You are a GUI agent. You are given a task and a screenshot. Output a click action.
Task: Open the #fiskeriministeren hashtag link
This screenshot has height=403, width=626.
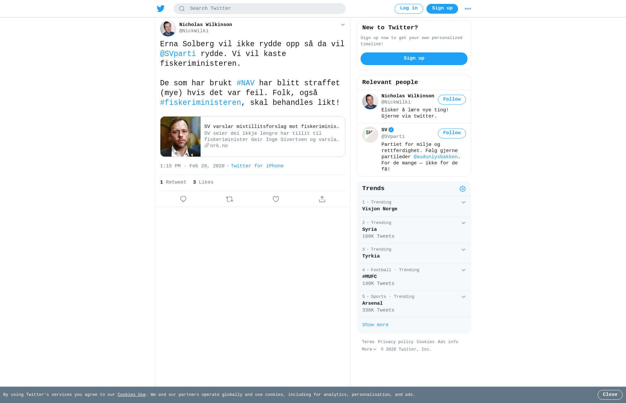coord(201,103)
